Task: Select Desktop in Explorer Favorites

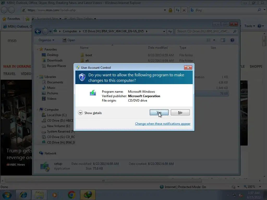Action: coord(53,55)
